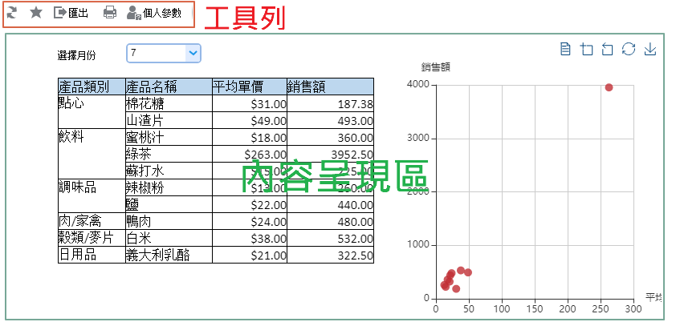Click the 飲料 category cell

tap(72, 137)
